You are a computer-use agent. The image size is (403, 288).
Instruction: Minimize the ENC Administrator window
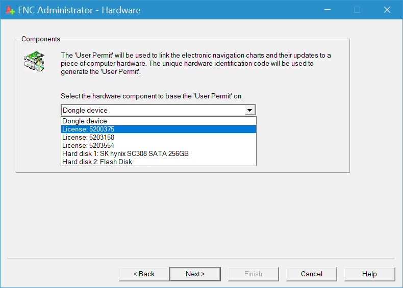point(327,10)
